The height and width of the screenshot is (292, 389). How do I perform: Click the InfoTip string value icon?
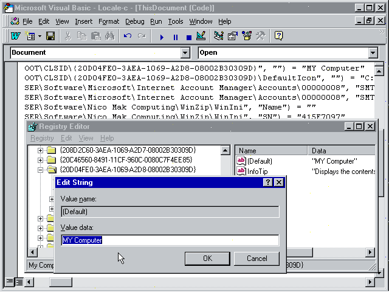pyautogui.click(x=241, y=171)
